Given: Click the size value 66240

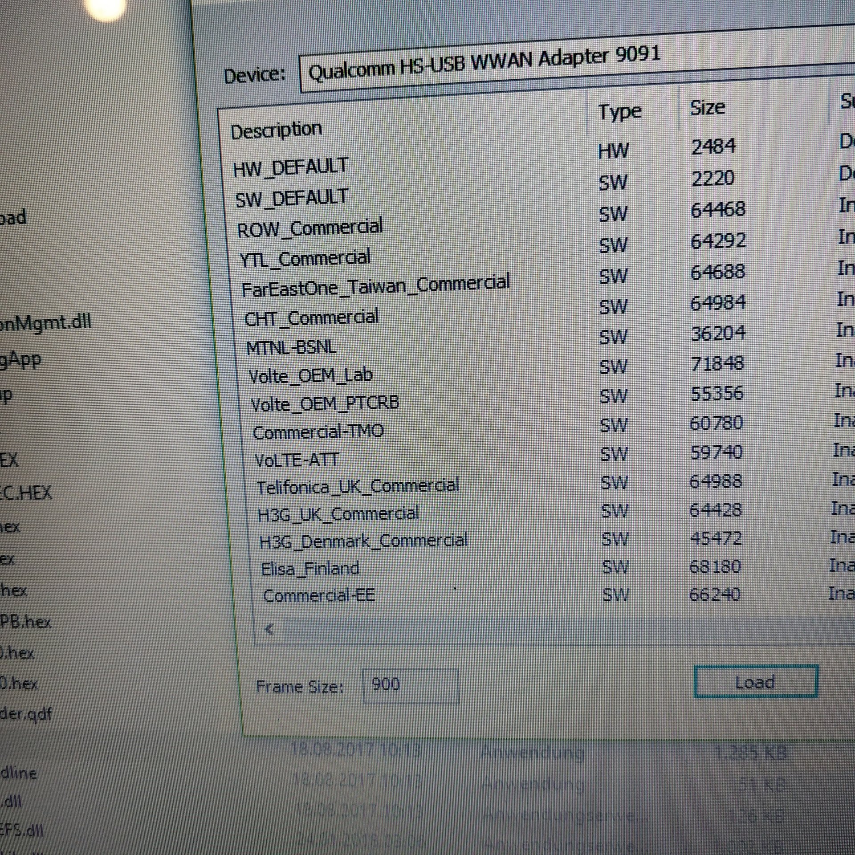Looking at the screenshot, I should pyautogui.click(x=714, y=594).
